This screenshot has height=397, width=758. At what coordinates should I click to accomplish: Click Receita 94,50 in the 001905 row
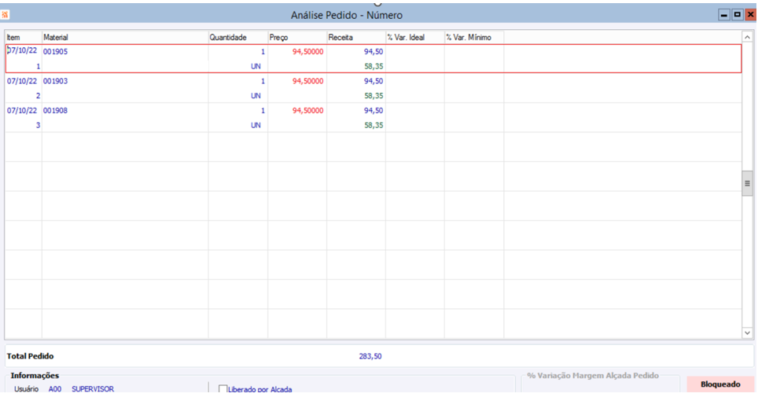373,52
